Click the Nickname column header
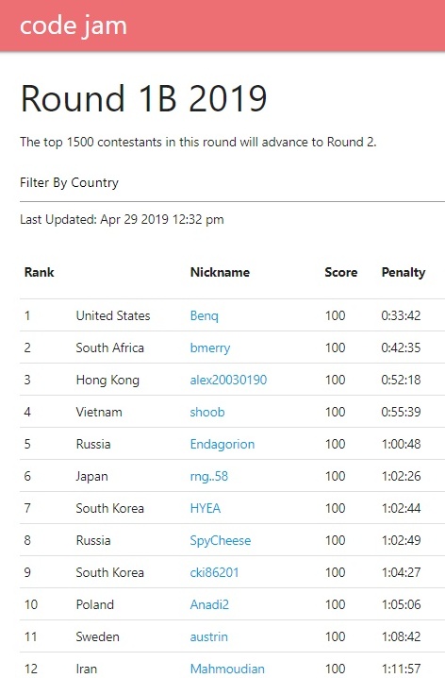 220,272
